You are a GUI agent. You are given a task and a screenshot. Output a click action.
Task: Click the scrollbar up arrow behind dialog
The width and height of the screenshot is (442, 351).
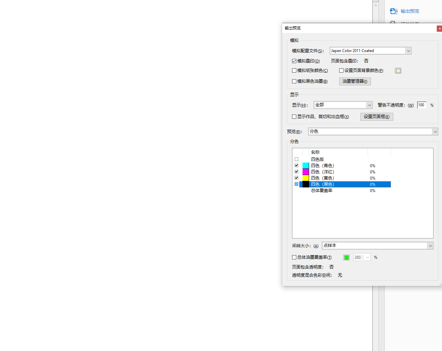[x=376, y=5]
